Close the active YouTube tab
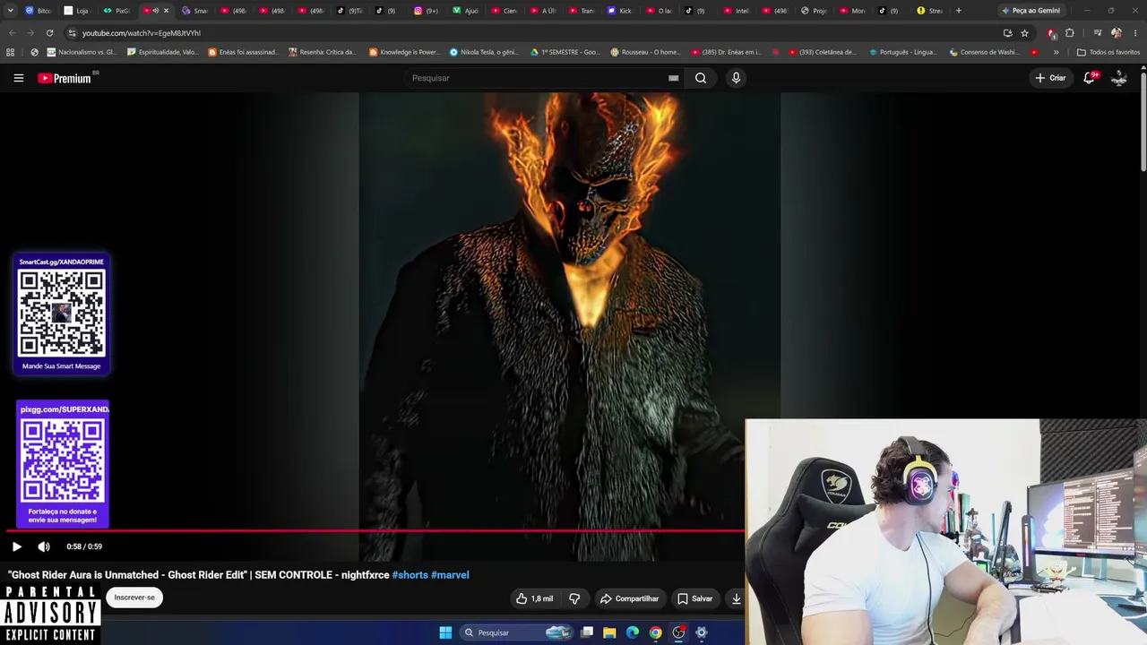Image resolution: width=1147 pixels, height=645 pixels. click(x=166, y=11)
